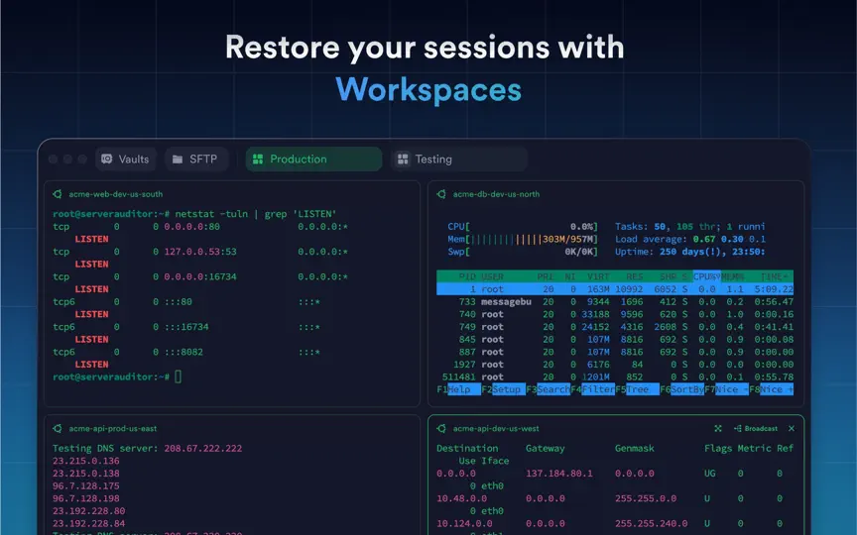The image size is (857, 535).
Task: Click the Uptime 250 days line
Action: point(690,252)
